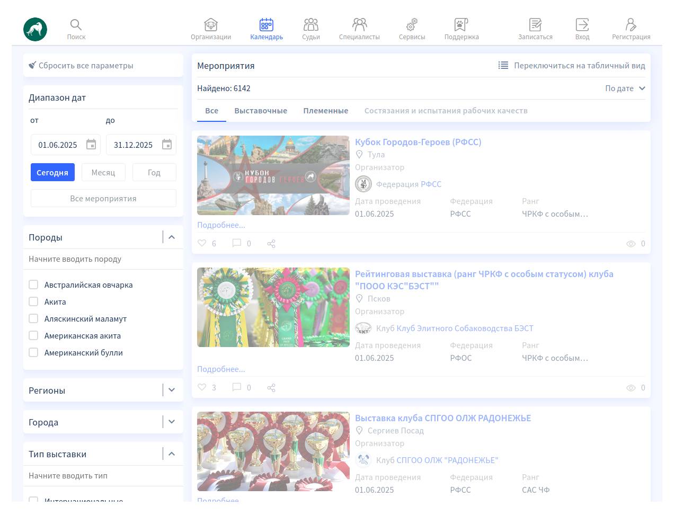Viewport: 675px width, 515px height.
Task: Go to Организации section
Action: (211, 29)
